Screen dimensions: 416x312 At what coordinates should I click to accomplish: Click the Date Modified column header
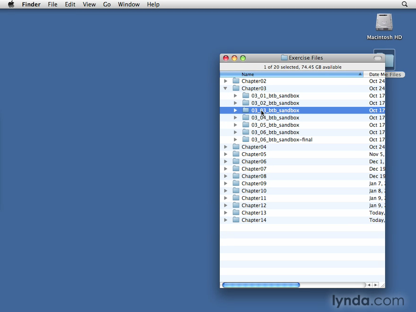coord(374,74)
